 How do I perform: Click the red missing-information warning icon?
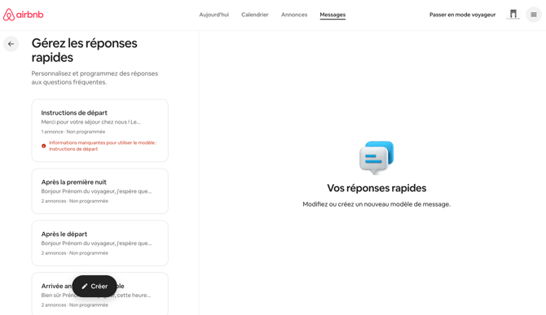(x=43, y=146)
